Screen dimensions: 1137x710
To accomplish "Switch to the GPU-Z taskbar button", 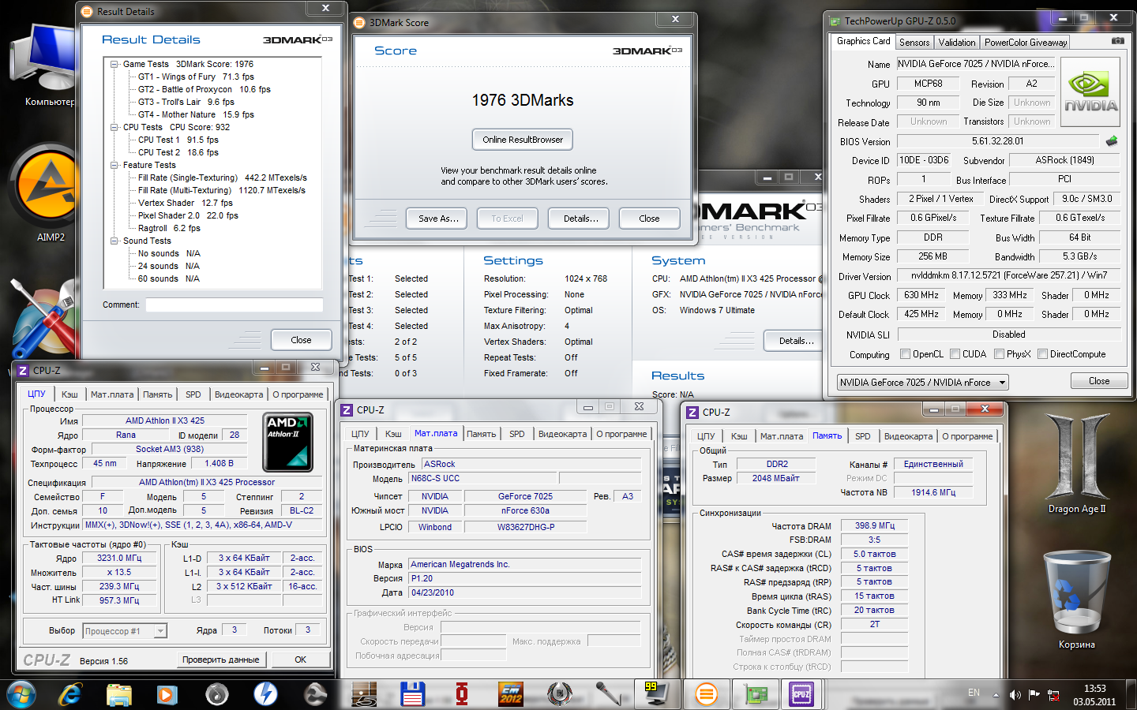I will point(756,694).
